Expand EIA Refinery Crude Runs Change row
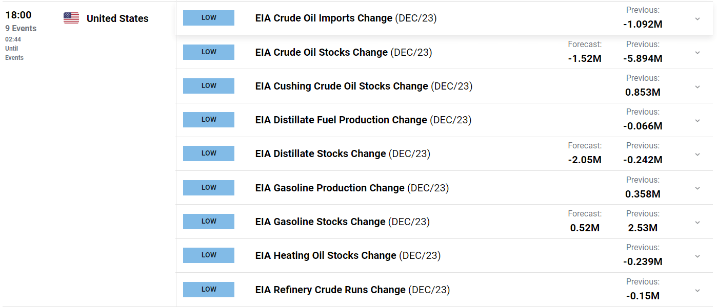The image size is (717, 307). (x=697, y=291)
